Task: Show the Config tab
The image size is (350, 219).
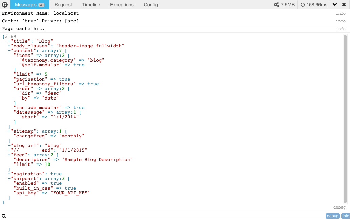Action: 150,5
